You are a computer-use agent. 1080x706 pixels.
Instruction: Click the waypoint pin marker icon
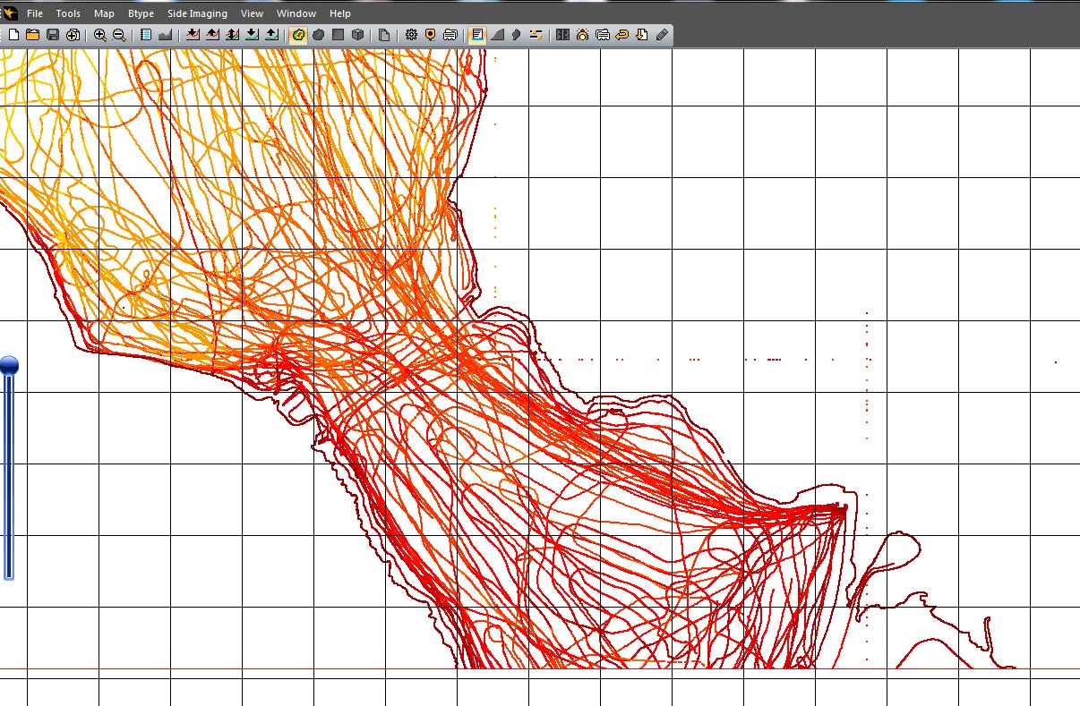coord(431,35)
